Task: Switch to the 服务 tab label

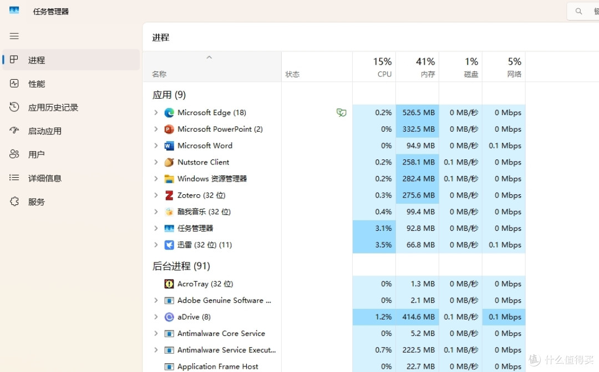Action: (37, 201)
